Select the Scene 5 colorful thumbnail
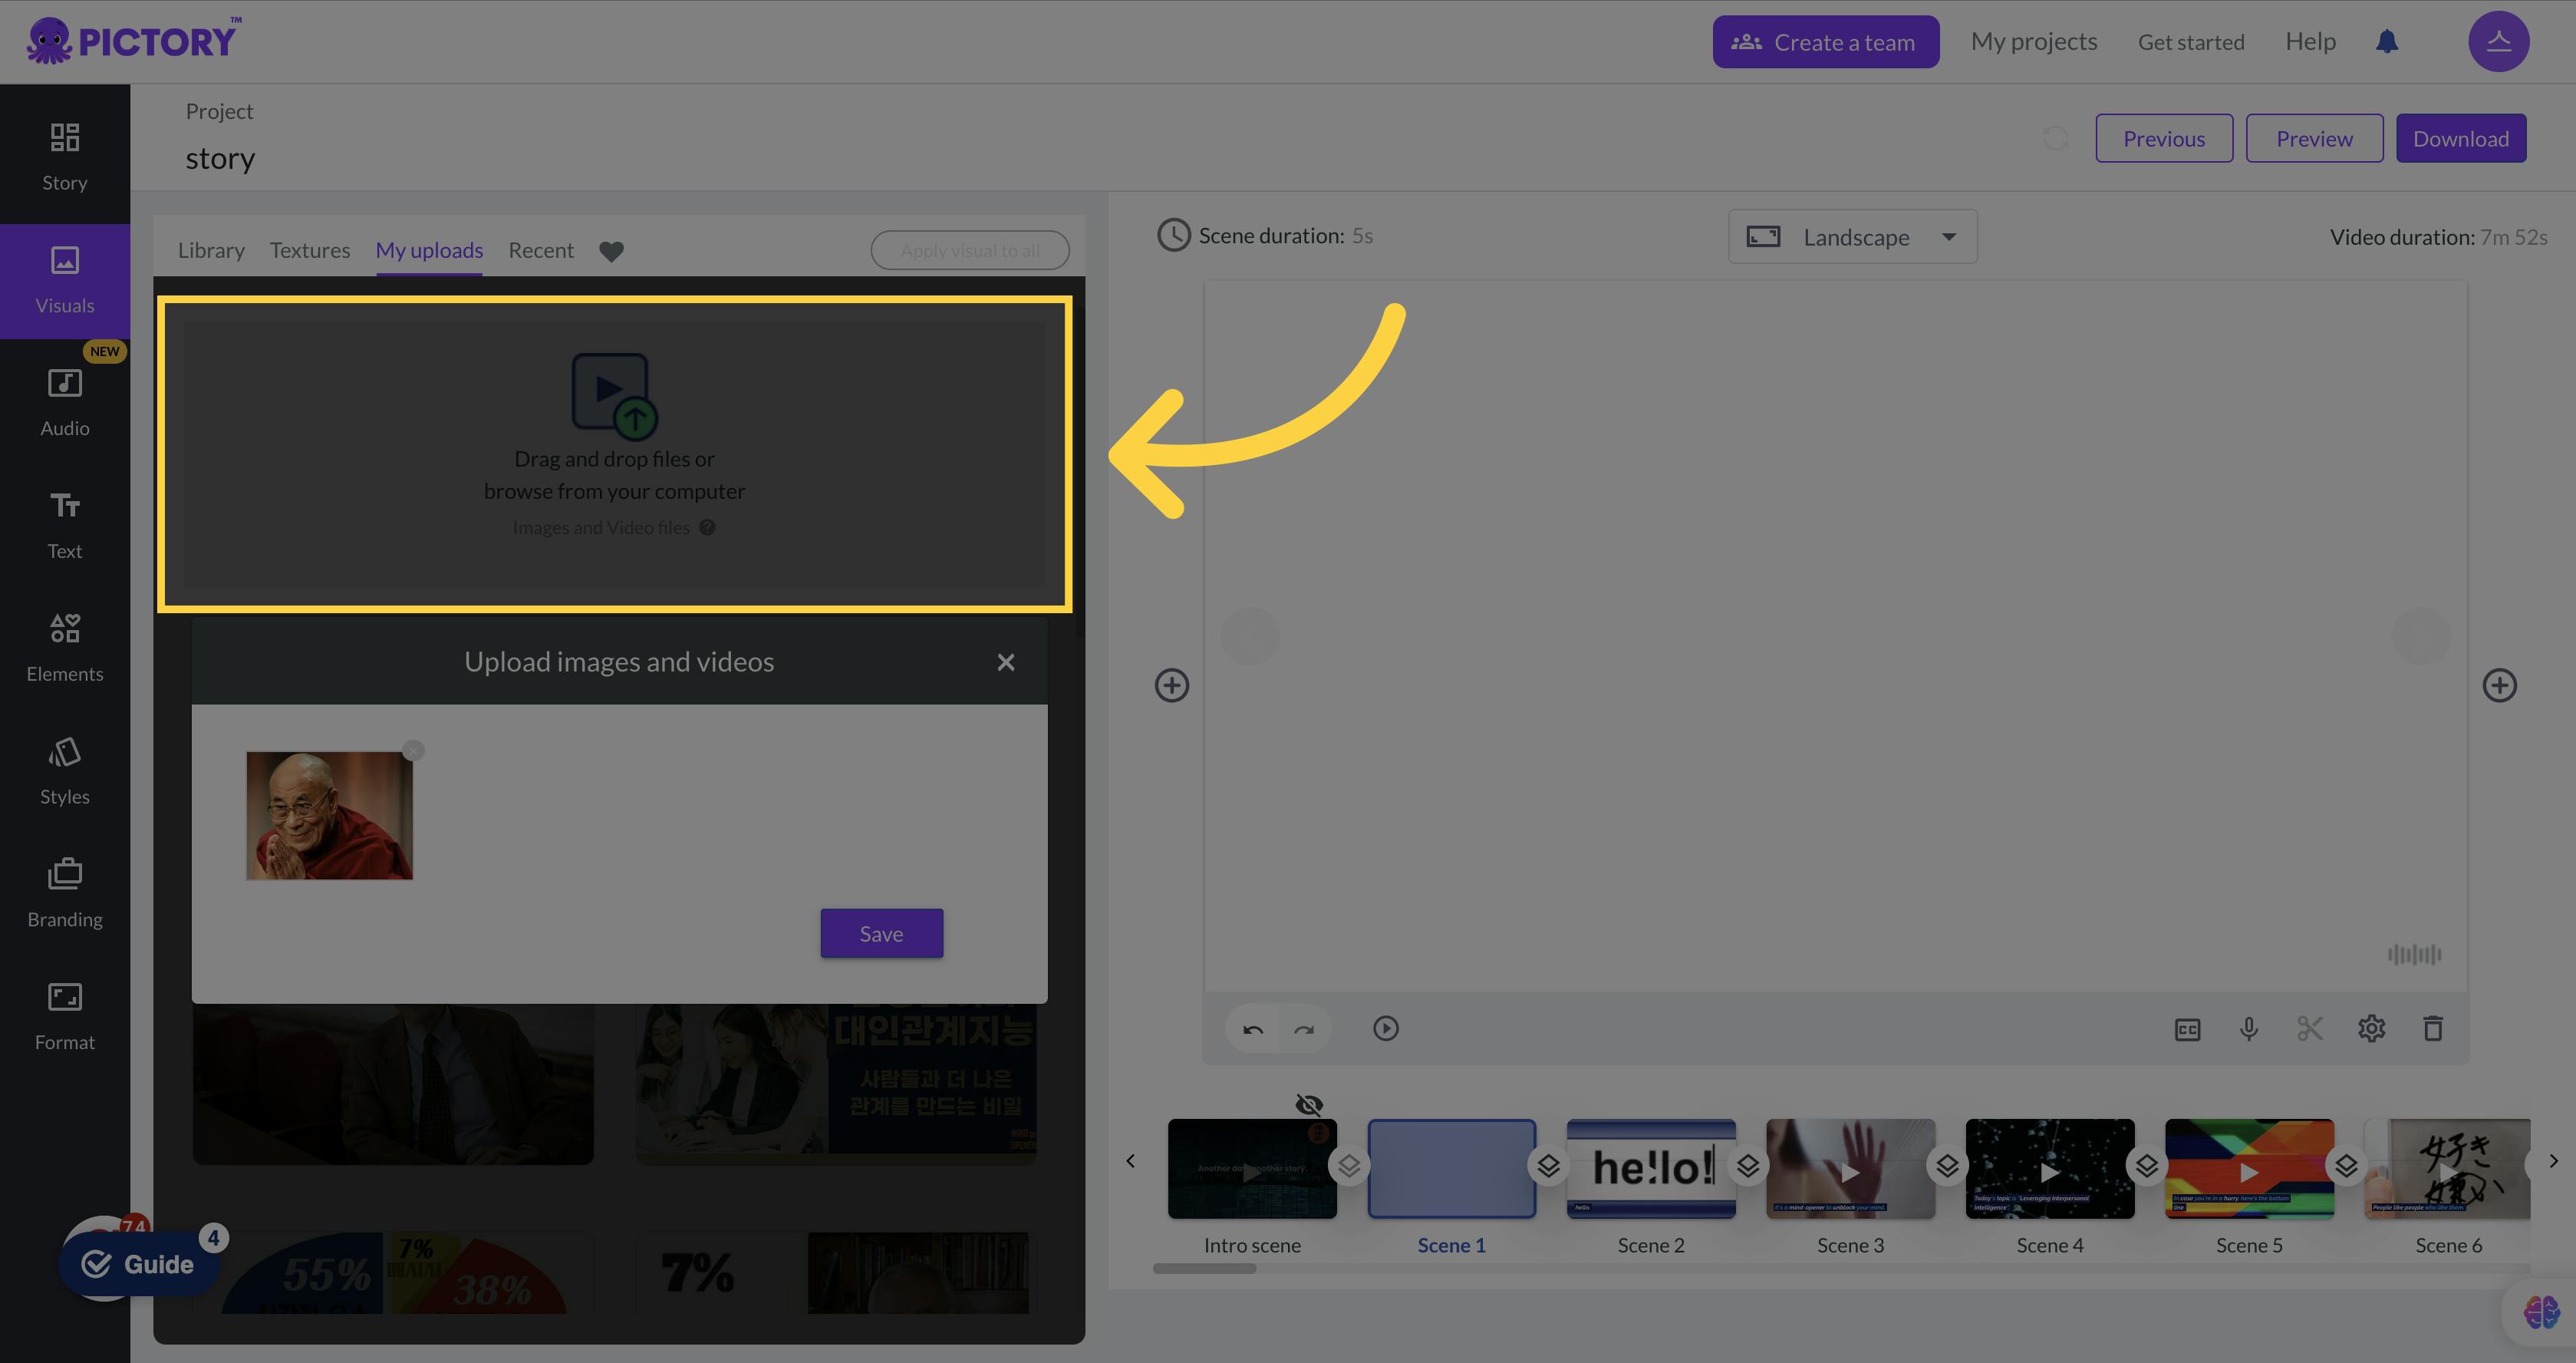The image size is (2576, 1363). click(2249, 1168)
